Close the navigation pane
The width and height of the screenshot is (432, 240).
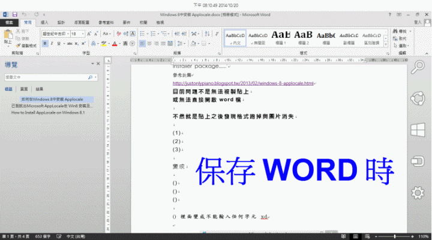coord(98,63)
